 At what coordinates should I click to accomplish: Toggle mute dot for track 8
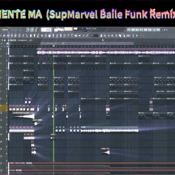(7, 103)
